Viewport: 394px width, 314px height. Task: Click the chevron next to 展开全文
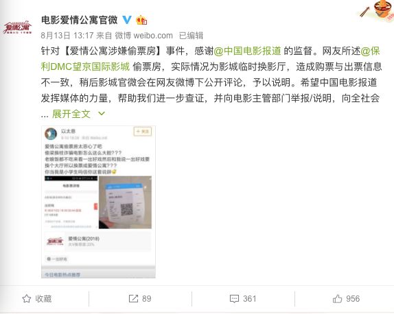tap(102, 114)
